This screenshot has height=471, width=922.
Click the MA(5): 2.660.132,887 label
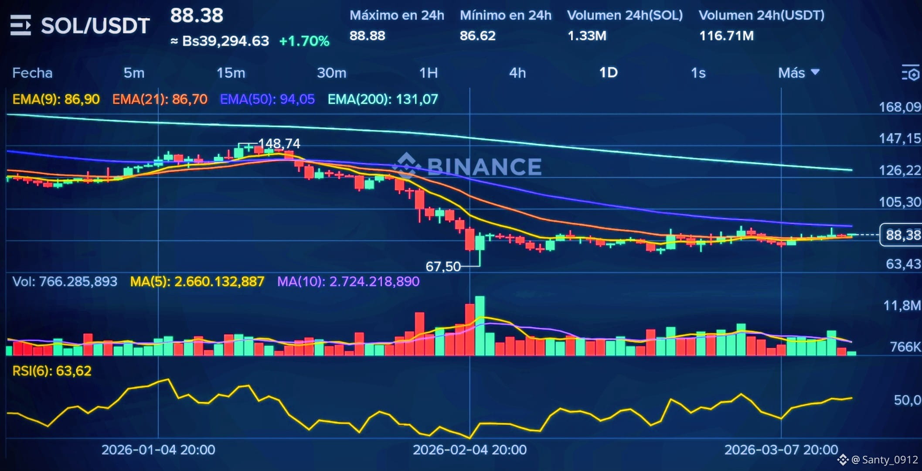(197, 282)
